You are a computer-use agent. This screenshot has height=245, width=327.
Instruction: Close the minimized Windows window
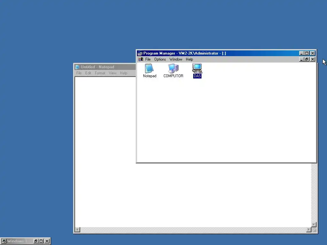point(47,241)
